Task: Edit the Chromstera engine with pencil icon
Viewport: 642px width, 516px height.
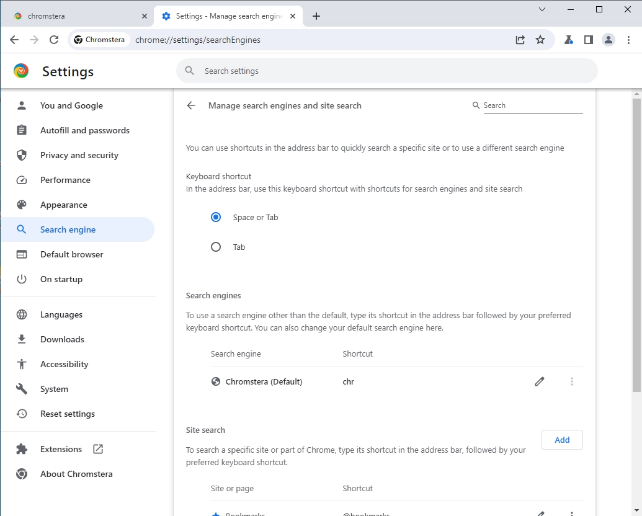Action: coord(539,381)
